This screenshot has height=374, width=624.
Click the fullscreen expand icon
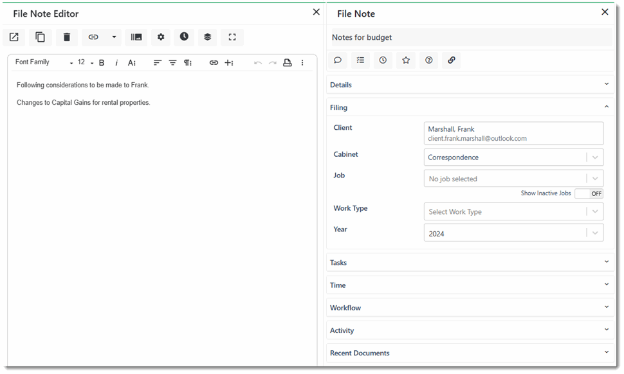(232, 37)
